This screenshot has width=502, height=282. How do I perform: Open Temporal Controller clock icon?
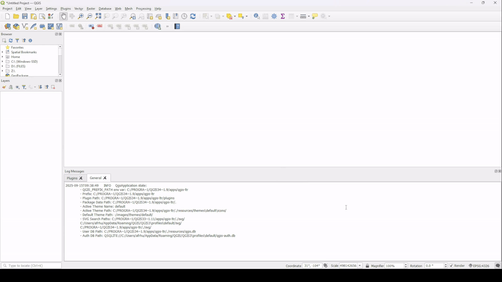click(185, 16)
